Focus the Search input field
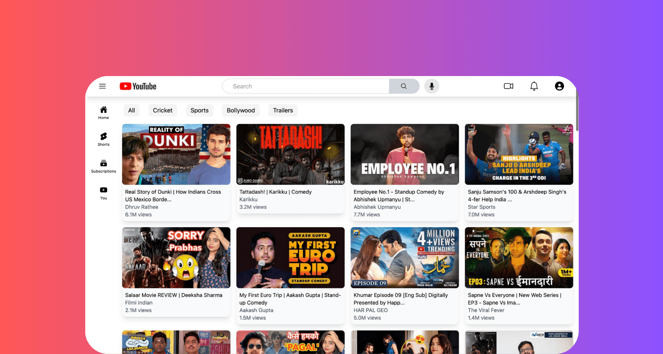This screenshot has width=663, height=354. click(306, 86)
